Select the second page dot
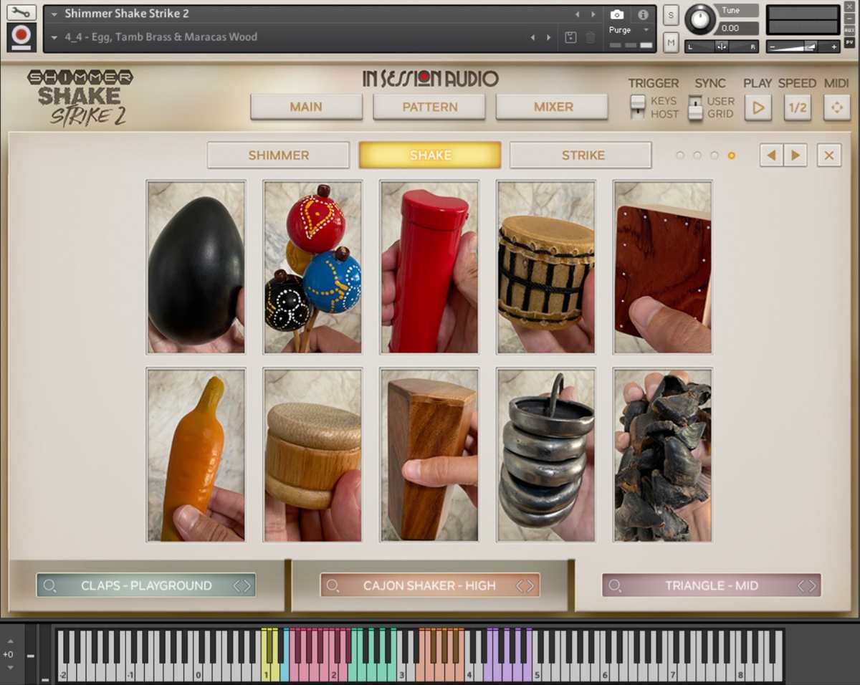Image resolution: width=860 pixels, height=685 pixels. pyautogui.click(x=697, y=155)
